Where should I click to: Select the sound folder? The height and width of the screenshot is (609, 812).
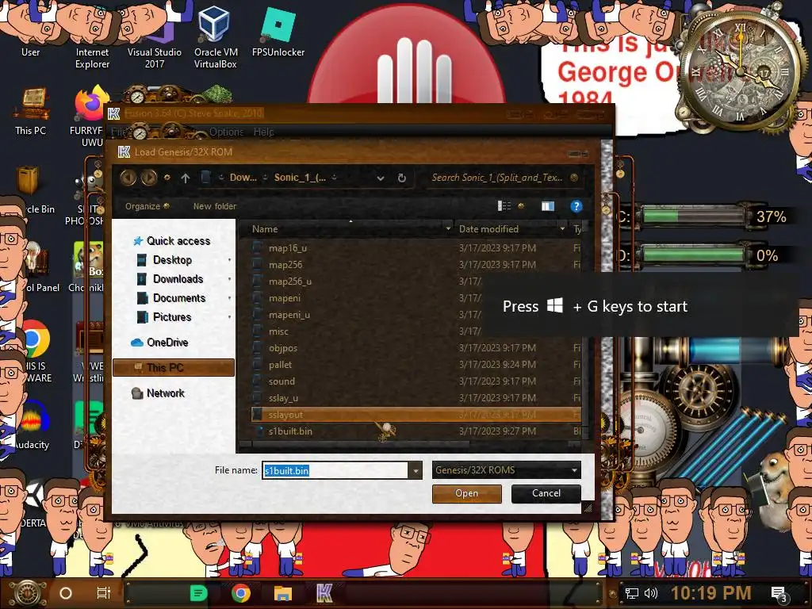click(282, 381)
